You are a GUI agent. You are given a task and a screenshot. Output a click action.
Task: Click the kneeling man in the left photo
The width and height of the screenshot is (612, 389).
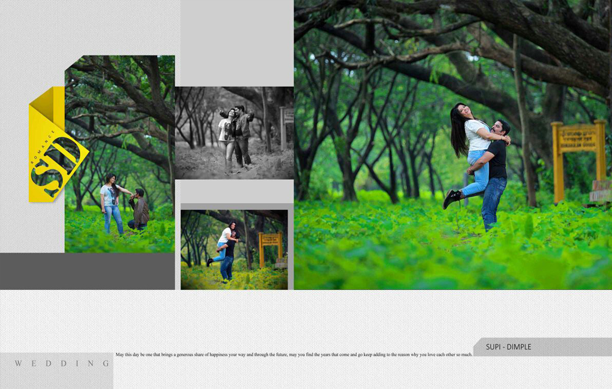point(139,211)
